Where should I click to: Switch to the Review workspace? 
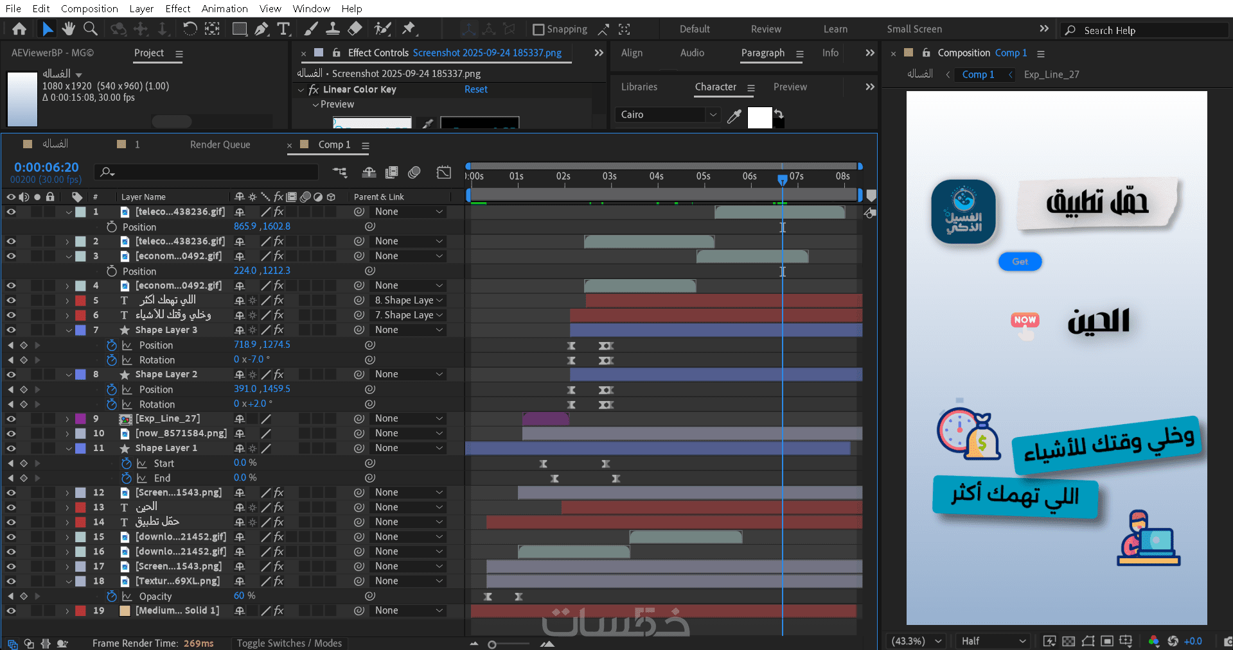(x=766, y=30)
